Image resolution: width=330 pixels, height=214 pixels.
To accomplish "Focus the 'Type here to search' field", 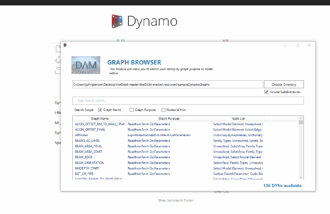I will pos(188,101).
